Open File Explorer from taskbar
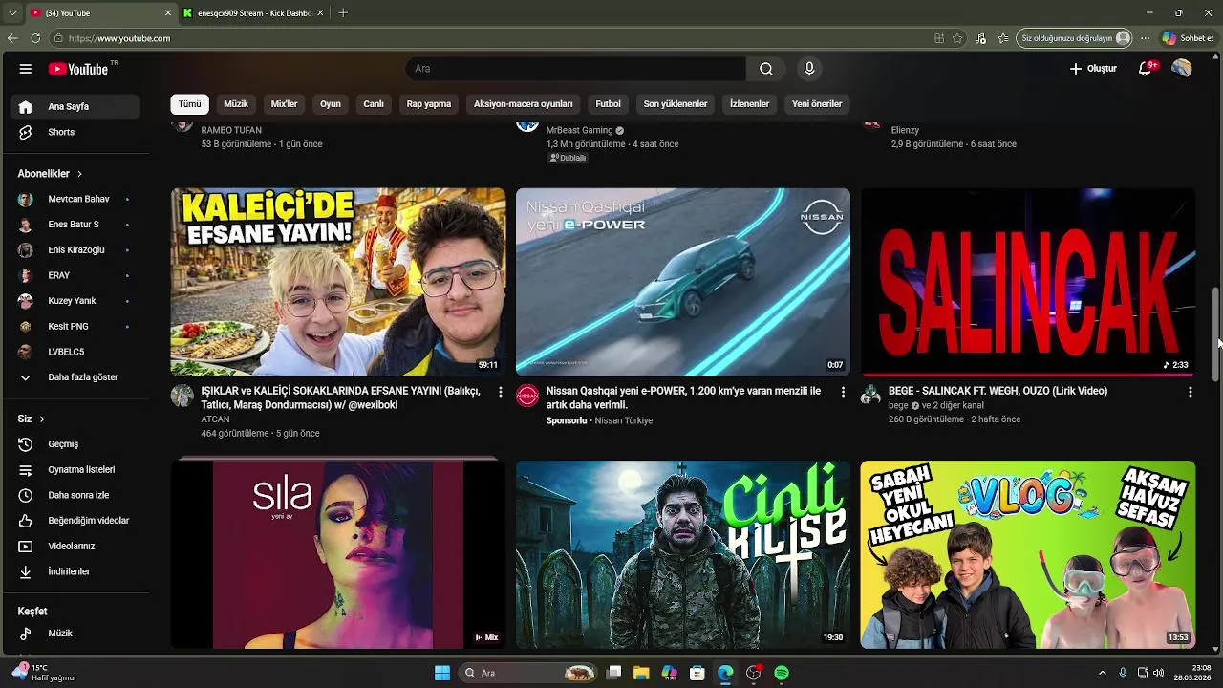The image size is (1223, 688). (641, 673)
